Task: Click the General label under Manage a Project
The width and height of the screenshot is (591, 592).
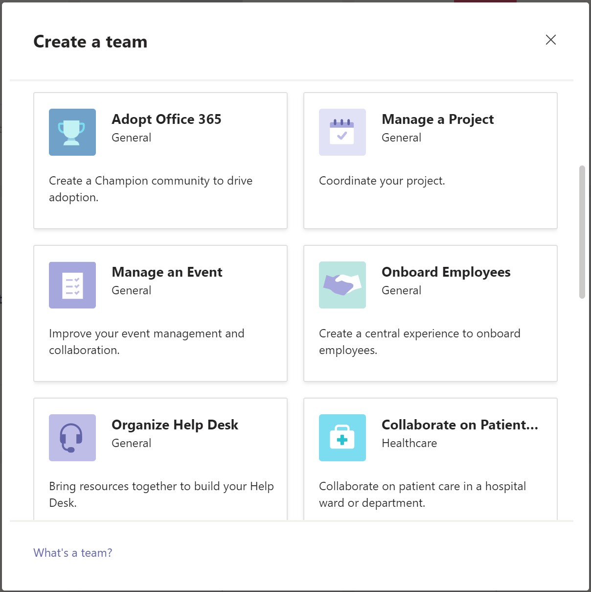Action: (x=401, y=138)
